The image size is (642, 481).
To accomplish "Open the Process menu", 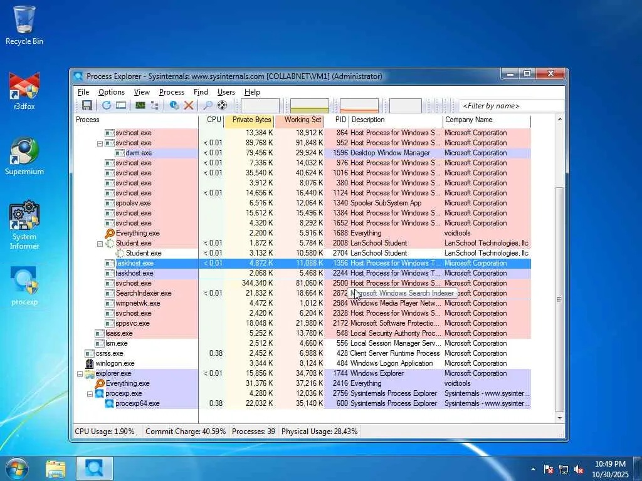I will click(172, 92).
